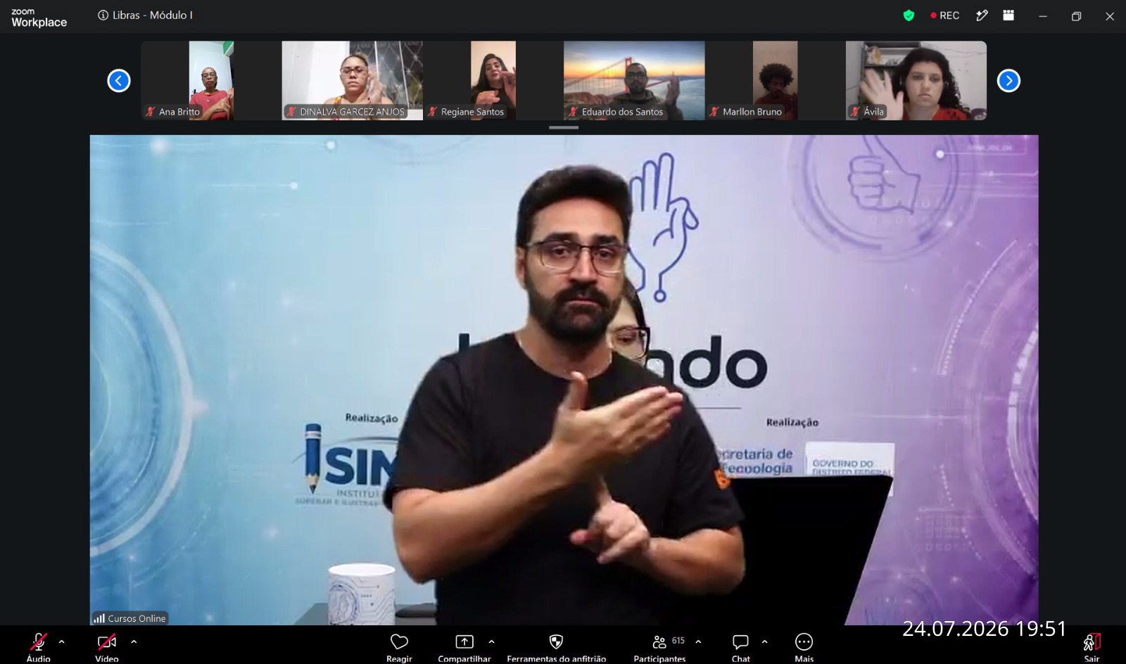
Task: Select Ávila's video thumbnail
Action: [x=916, y=80]
